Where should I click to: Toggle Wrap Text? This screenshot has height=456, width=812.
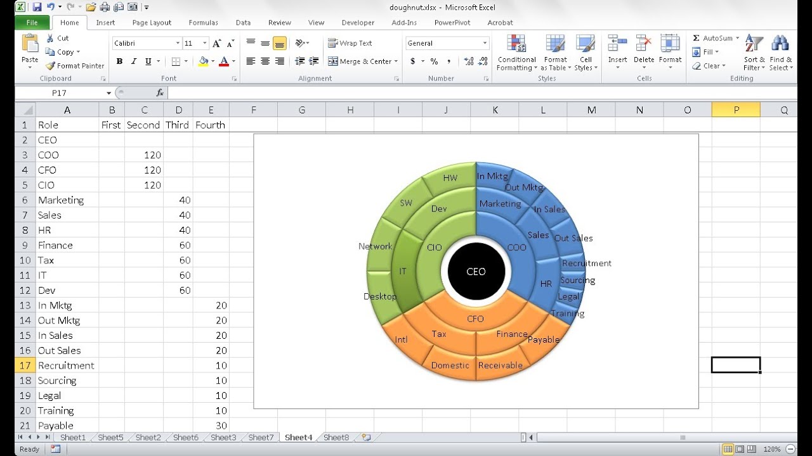click(x=350, y=43)
